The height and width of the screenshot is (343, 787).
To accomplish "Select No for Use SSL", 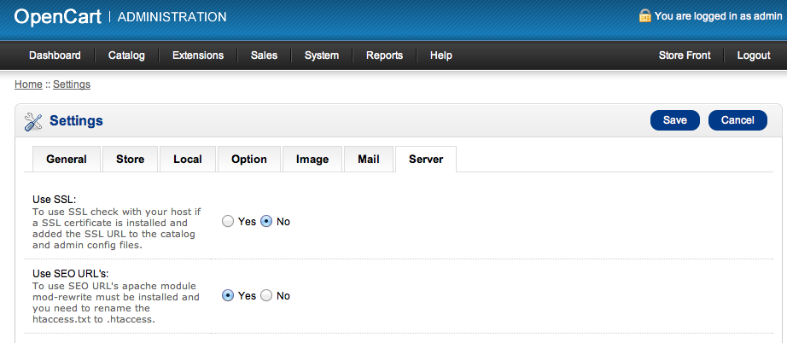I will 266,221.
